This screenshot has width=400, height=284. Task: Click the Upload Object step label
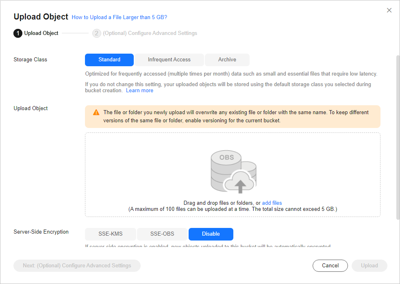click(41, 33)
